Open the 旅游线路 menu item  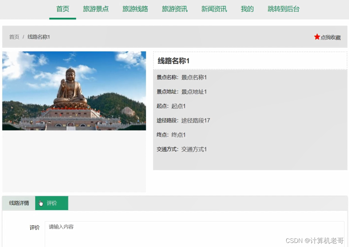135,9
